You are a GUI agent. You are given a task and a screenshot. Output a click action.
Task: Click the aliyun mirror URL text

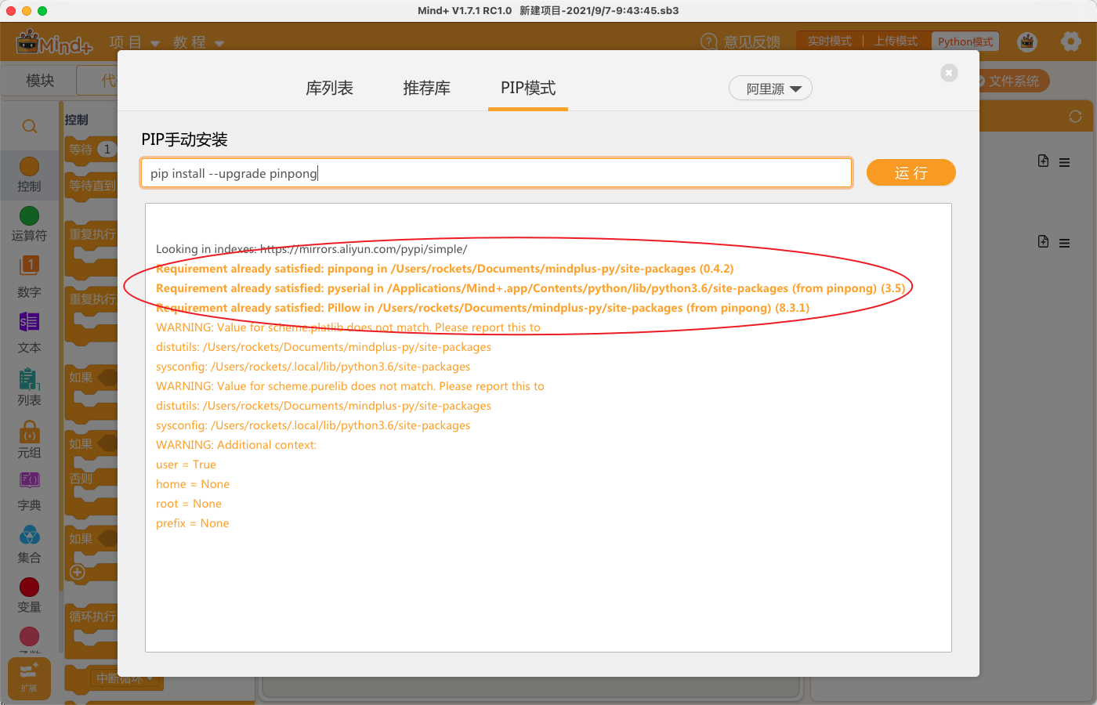click(364, 249)
